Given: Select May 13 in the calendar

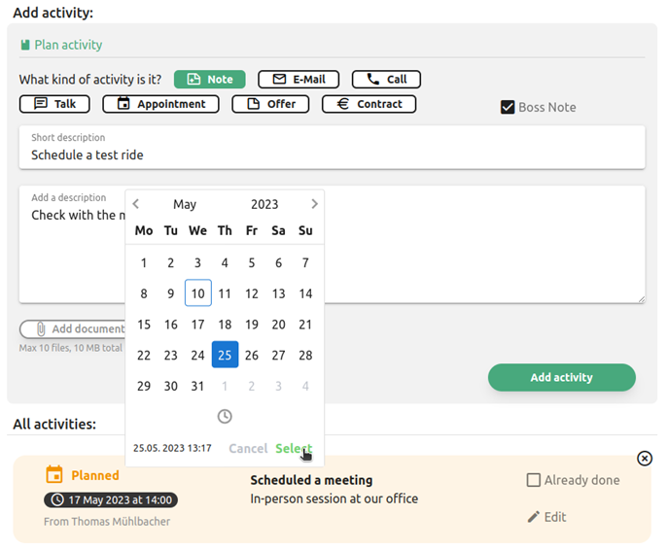Looking at the screenshot, I should coord(279,293).
